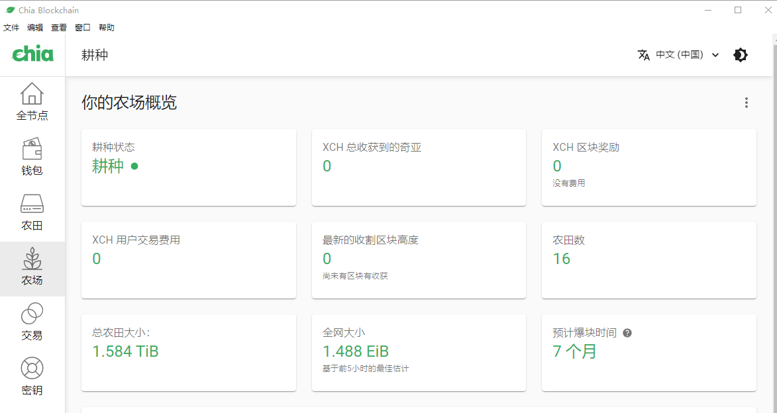777x413 pixels.
Task: Click the 农田数 value 16
Action: pyautogui.click(x=562, y=259)
